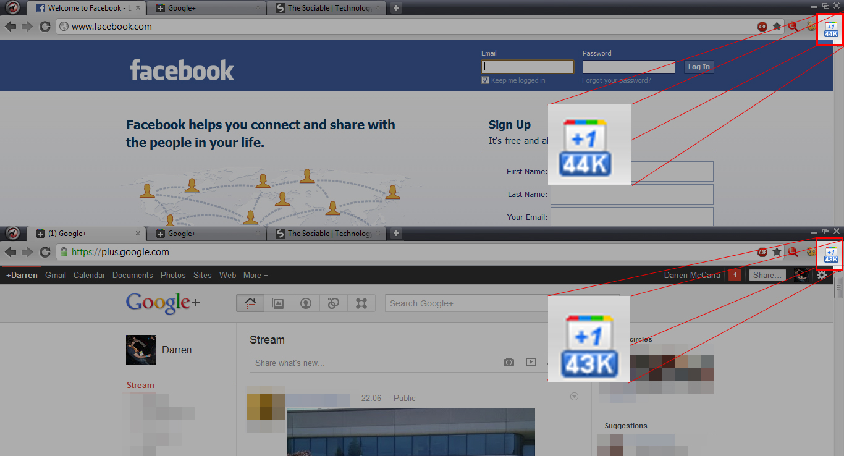Image resolution: width=844 pixels, height=456 pixels.
Task: Click the video icon in share box
Action: click(531, 363)
